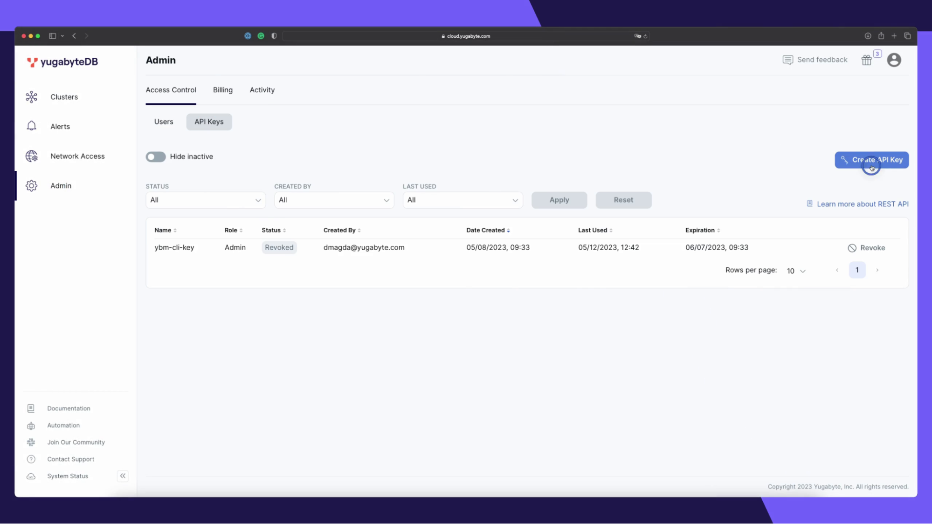Switch to the Activity tab
The width and height of the screenshot is (932, 524).
[262, 90]
